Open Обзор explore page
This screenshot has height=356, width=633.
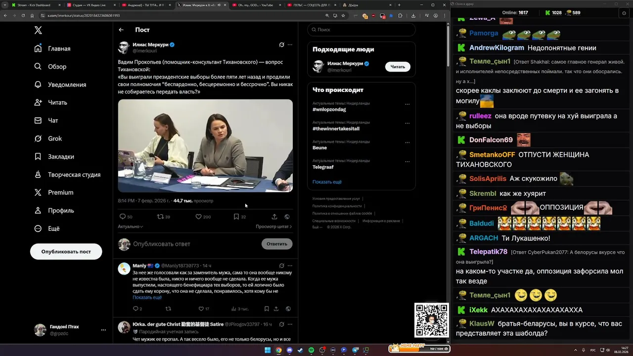tap(50, 67)
